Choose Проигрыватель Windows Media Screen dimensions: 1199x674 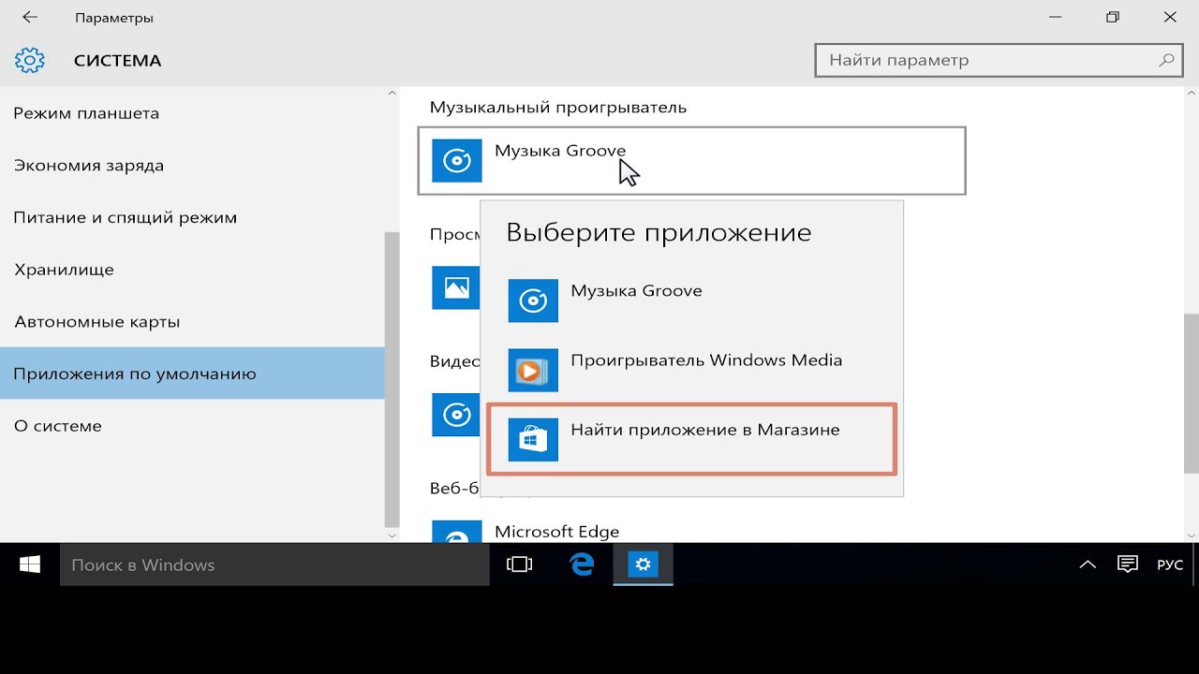692,370
